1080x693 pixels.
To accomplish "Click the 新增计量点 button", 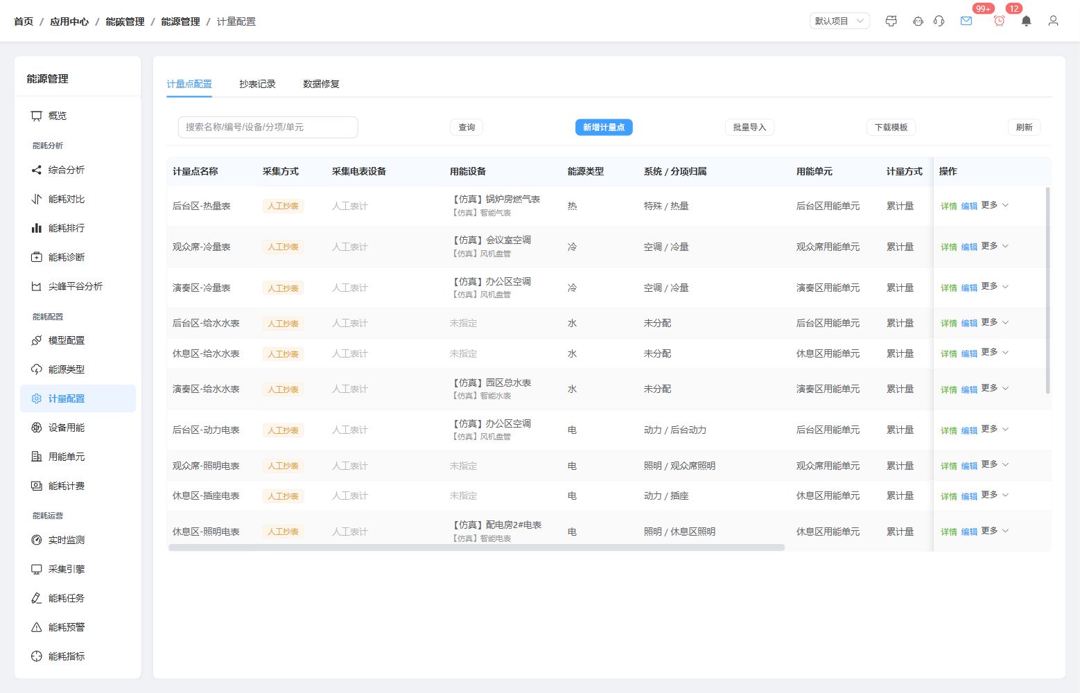I will coord(604,128).
